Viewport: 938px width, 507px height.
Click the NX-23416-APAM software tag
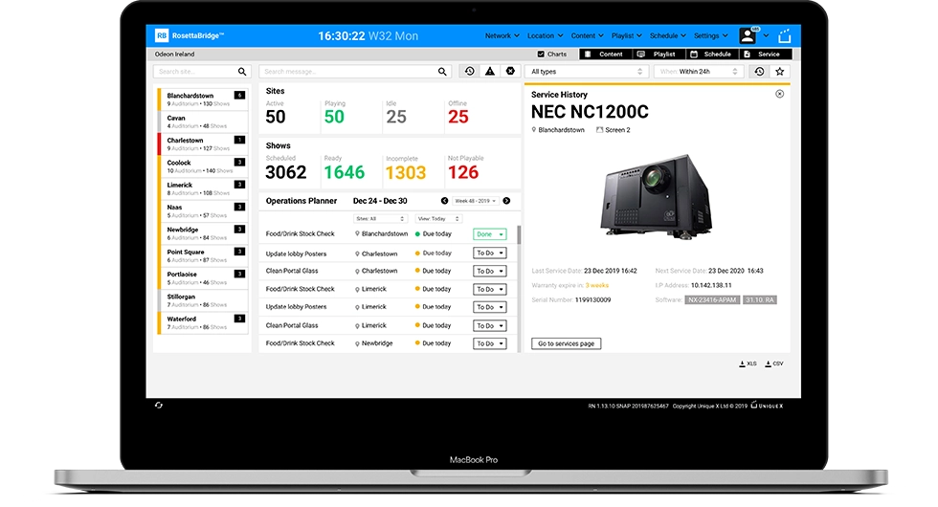click(x=712, y=300)
